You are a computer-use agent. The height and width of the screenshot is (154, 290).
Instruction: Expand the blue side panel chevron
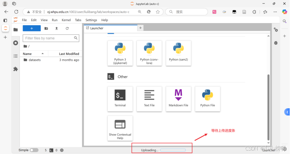287,112
